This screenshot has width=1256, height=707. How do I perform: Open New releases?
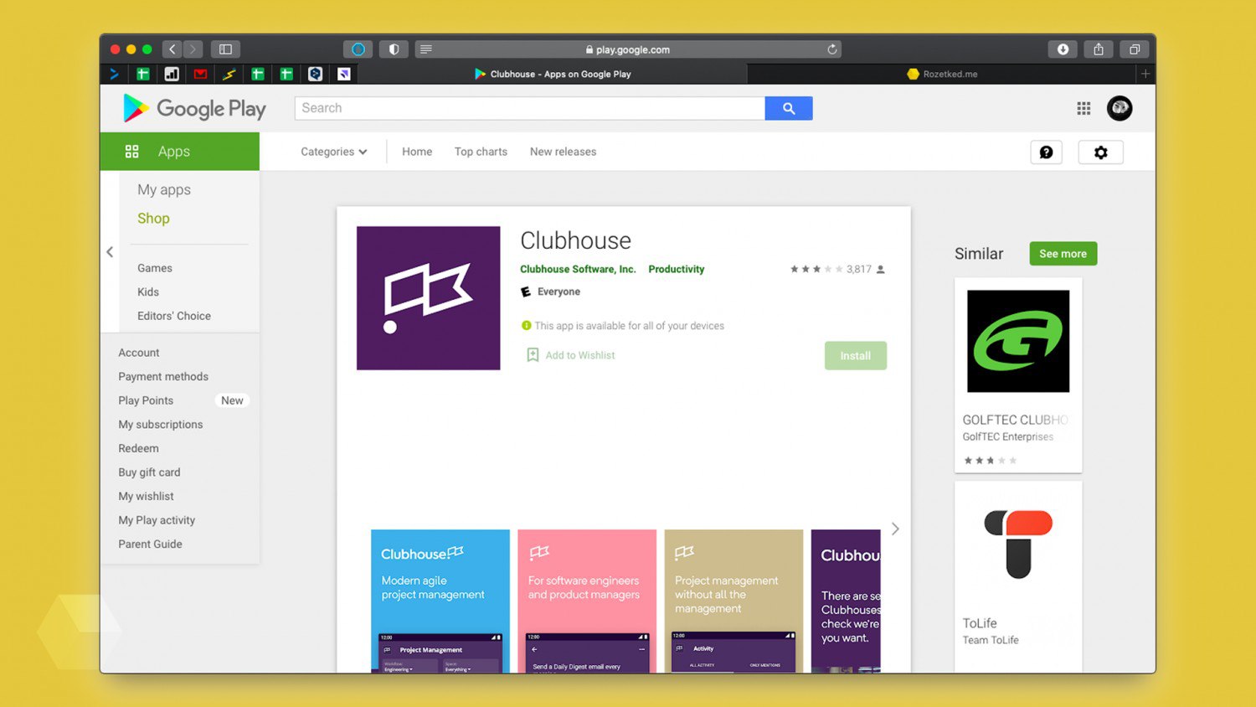coord(563,152)
